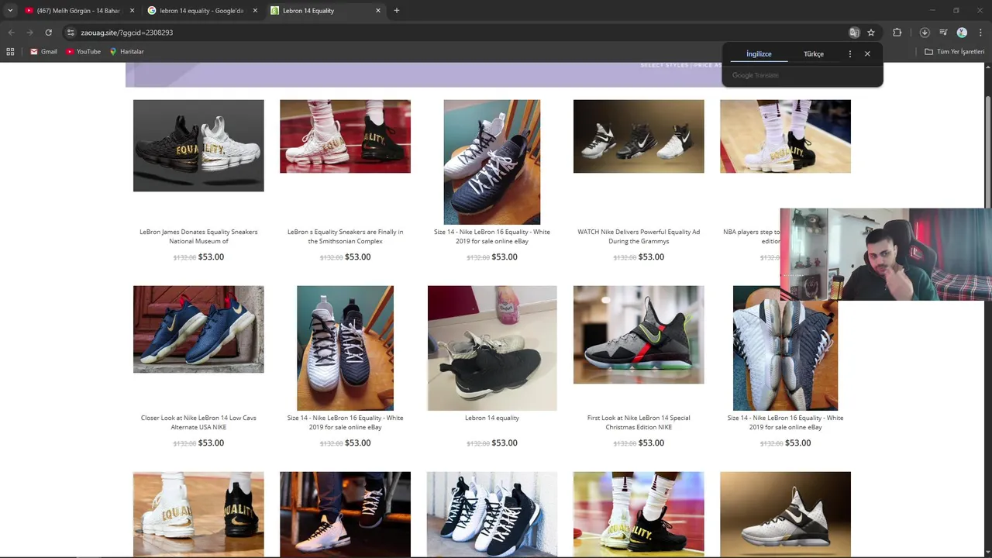This screenshot has height=558, width=992.
Task: Open the Grammys Equality Ad product image
Action: pyautogui.click(x=639, y=136)
